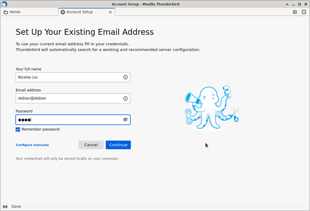Minimize the Thunderbird window

[x=293, y=4]
